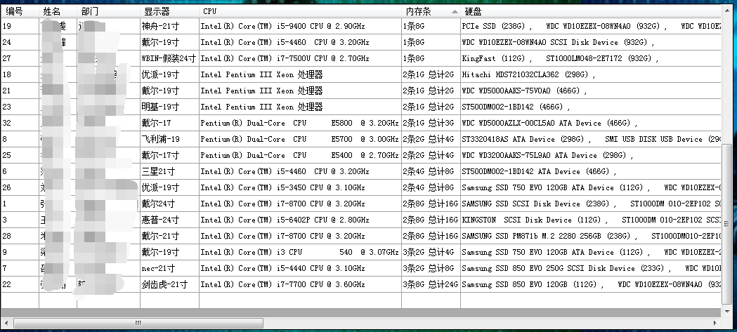The height and width of the screenshot is (332, 737).
Task: Select CPU cell i5-4440 CPU @ 3.10GHz
Action: click(x=300, y=268)
